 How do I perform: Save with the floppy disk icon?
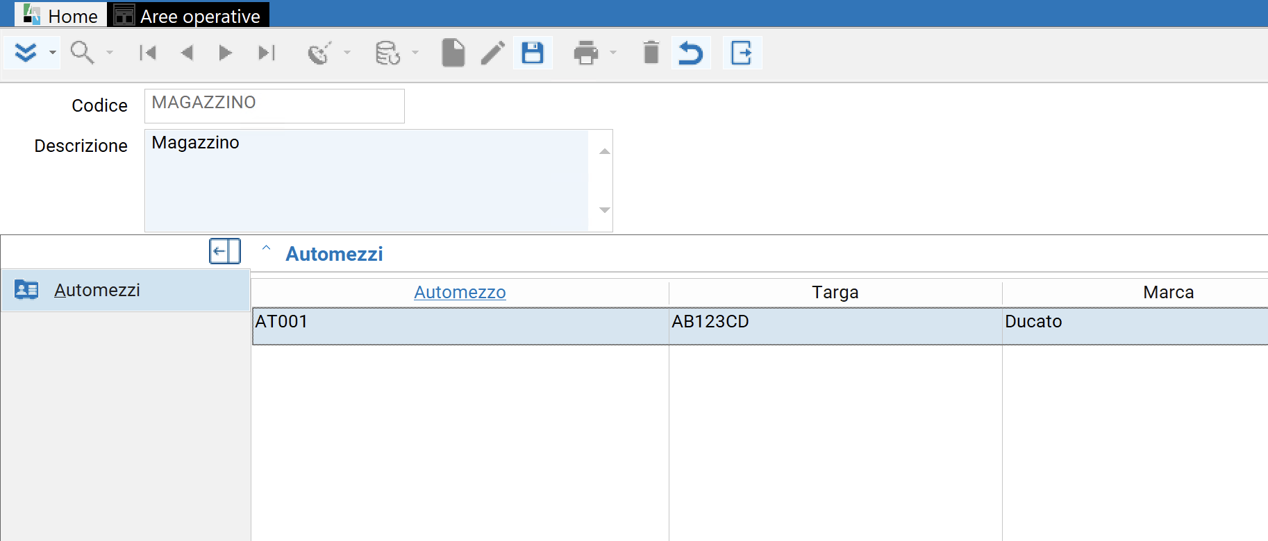(533, 53)
